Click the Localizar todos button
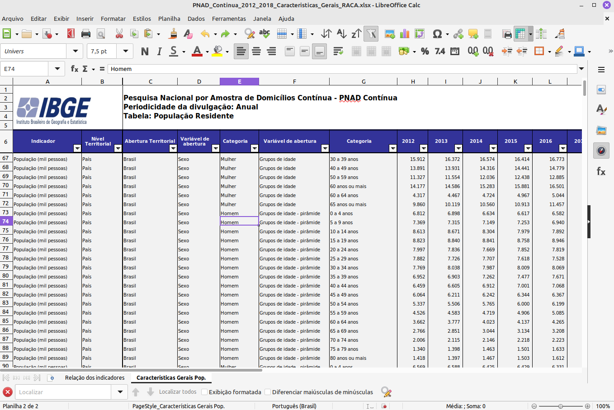614x410 pixels. (178, 392)
